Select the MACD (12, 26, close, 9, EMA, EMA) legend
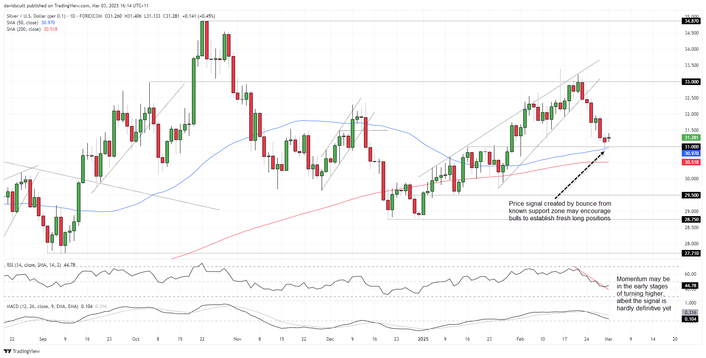Image resolution: width=706 pixels, height=358 pixels. tap(42, 306)
